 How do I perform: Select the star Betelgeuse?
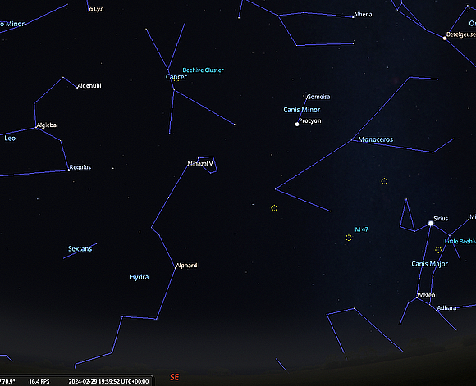(x=445, y=39)
